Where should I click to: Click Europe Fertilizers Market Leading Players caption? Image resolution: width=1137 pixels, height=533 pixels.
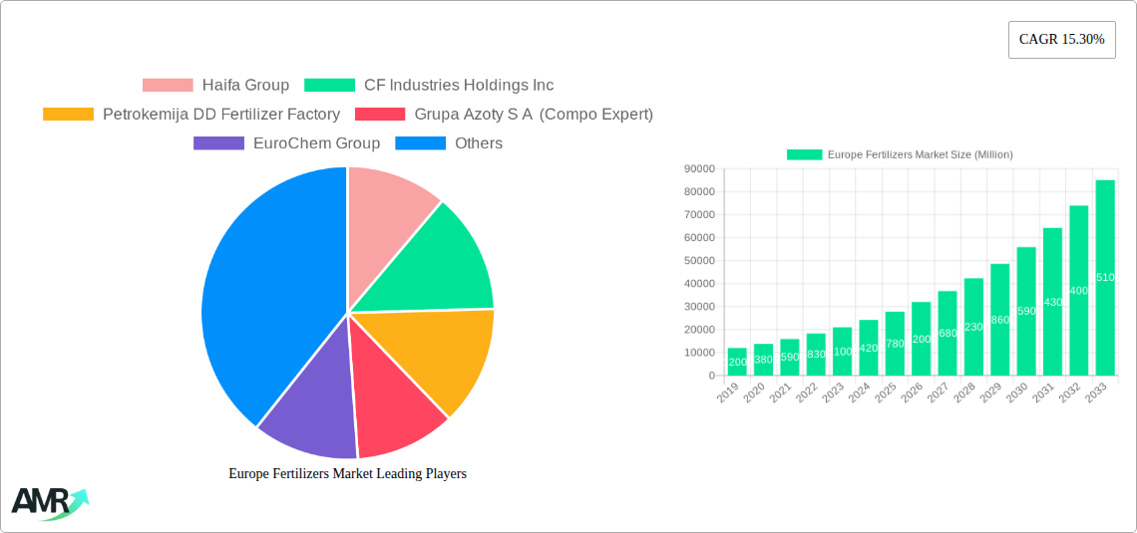coord(347,474)
